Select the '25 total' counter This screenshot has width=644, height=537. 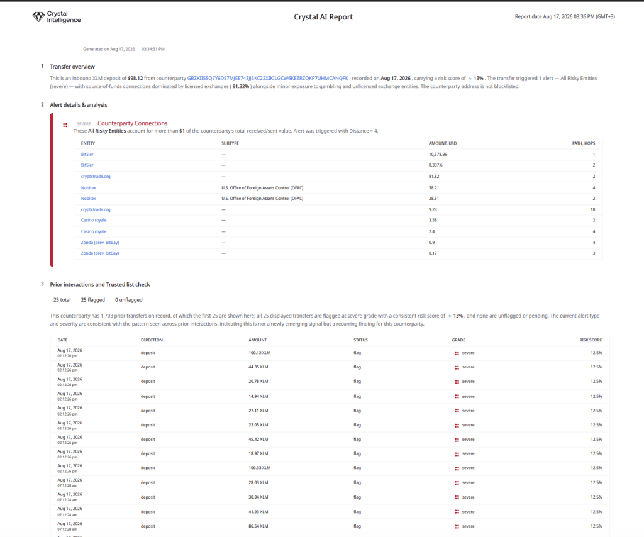[x=62, y=300]
